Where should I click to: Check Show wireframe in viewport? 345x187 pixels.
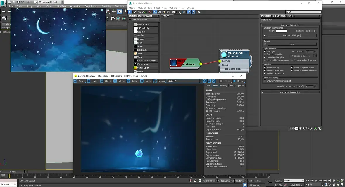265,81
